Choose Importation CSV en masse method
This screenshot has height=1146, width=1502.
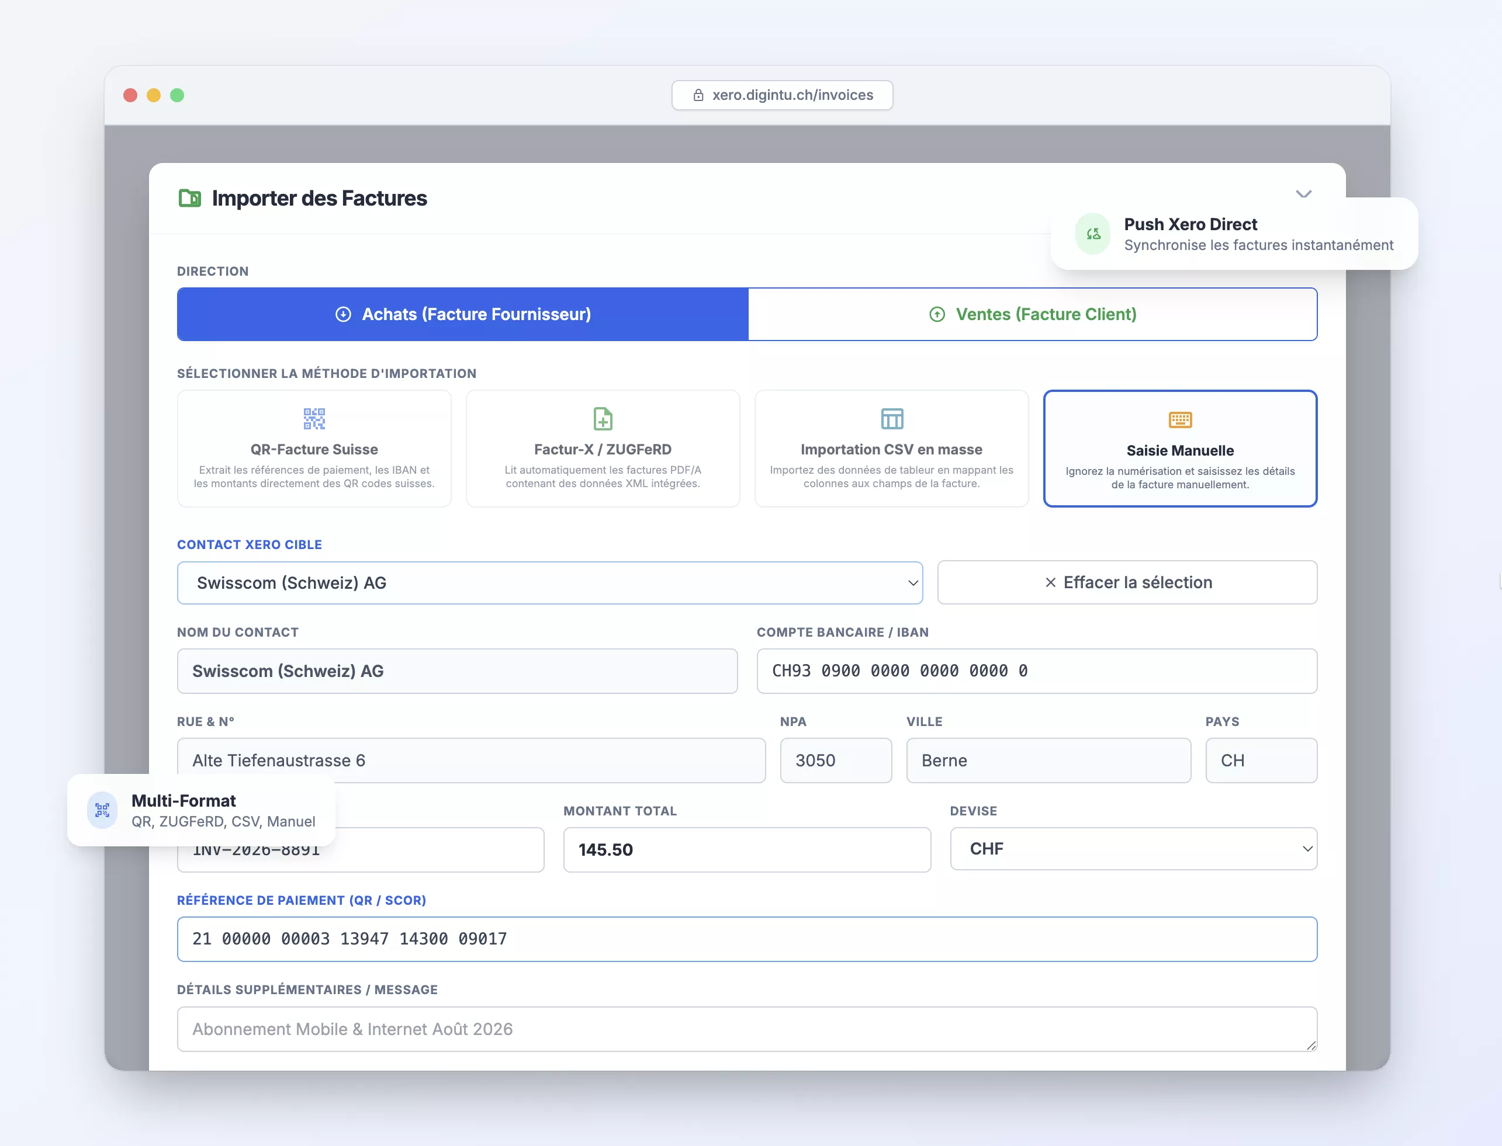(891, 448)
